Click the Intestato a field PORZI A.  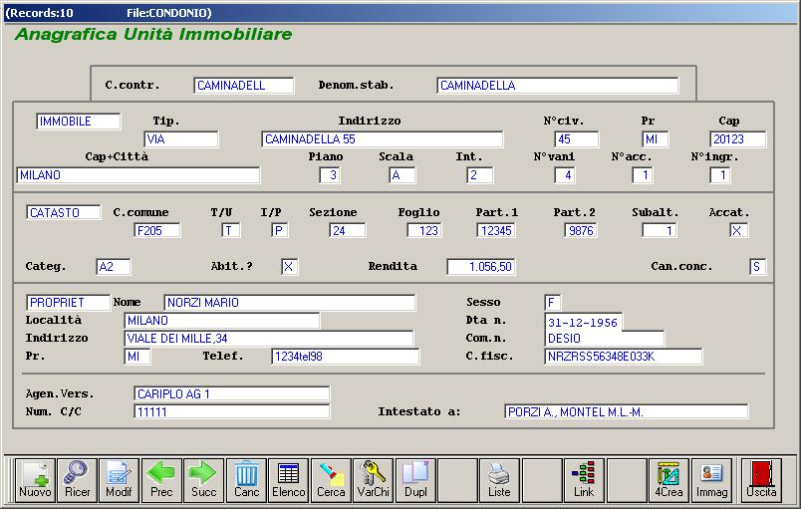(627, 411)
